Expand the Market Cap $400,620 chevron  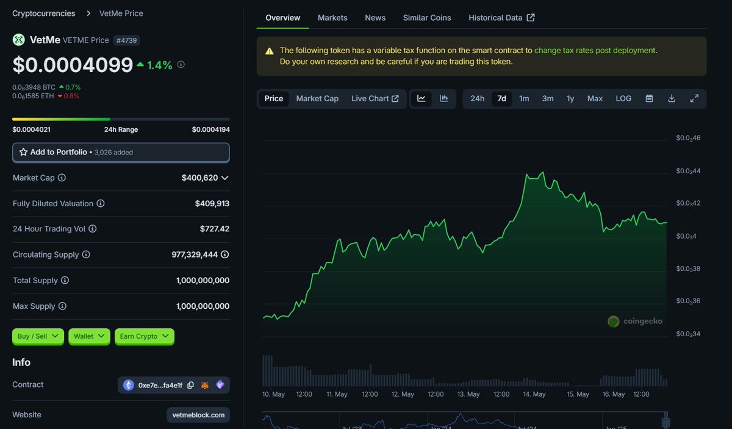point(224,178)
